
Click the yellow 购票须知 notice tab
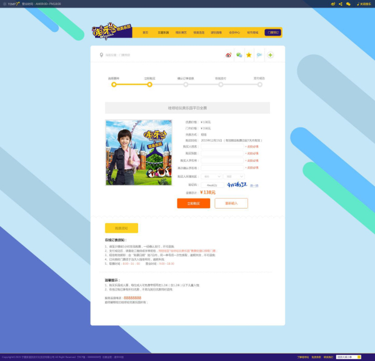click(121, 228)
